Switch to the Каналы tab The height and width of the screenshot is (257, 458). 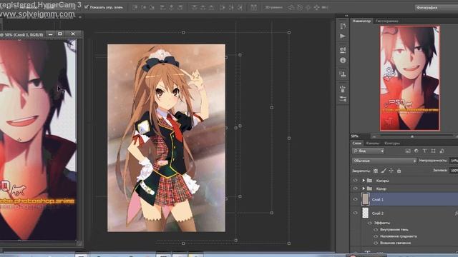[x=373, y=143]
